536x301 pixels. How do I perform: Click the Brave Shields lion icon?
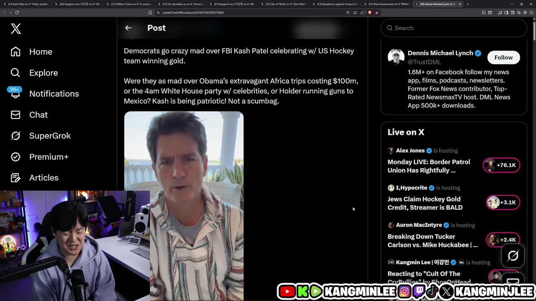pyautogui.click(x=369, y=13)
